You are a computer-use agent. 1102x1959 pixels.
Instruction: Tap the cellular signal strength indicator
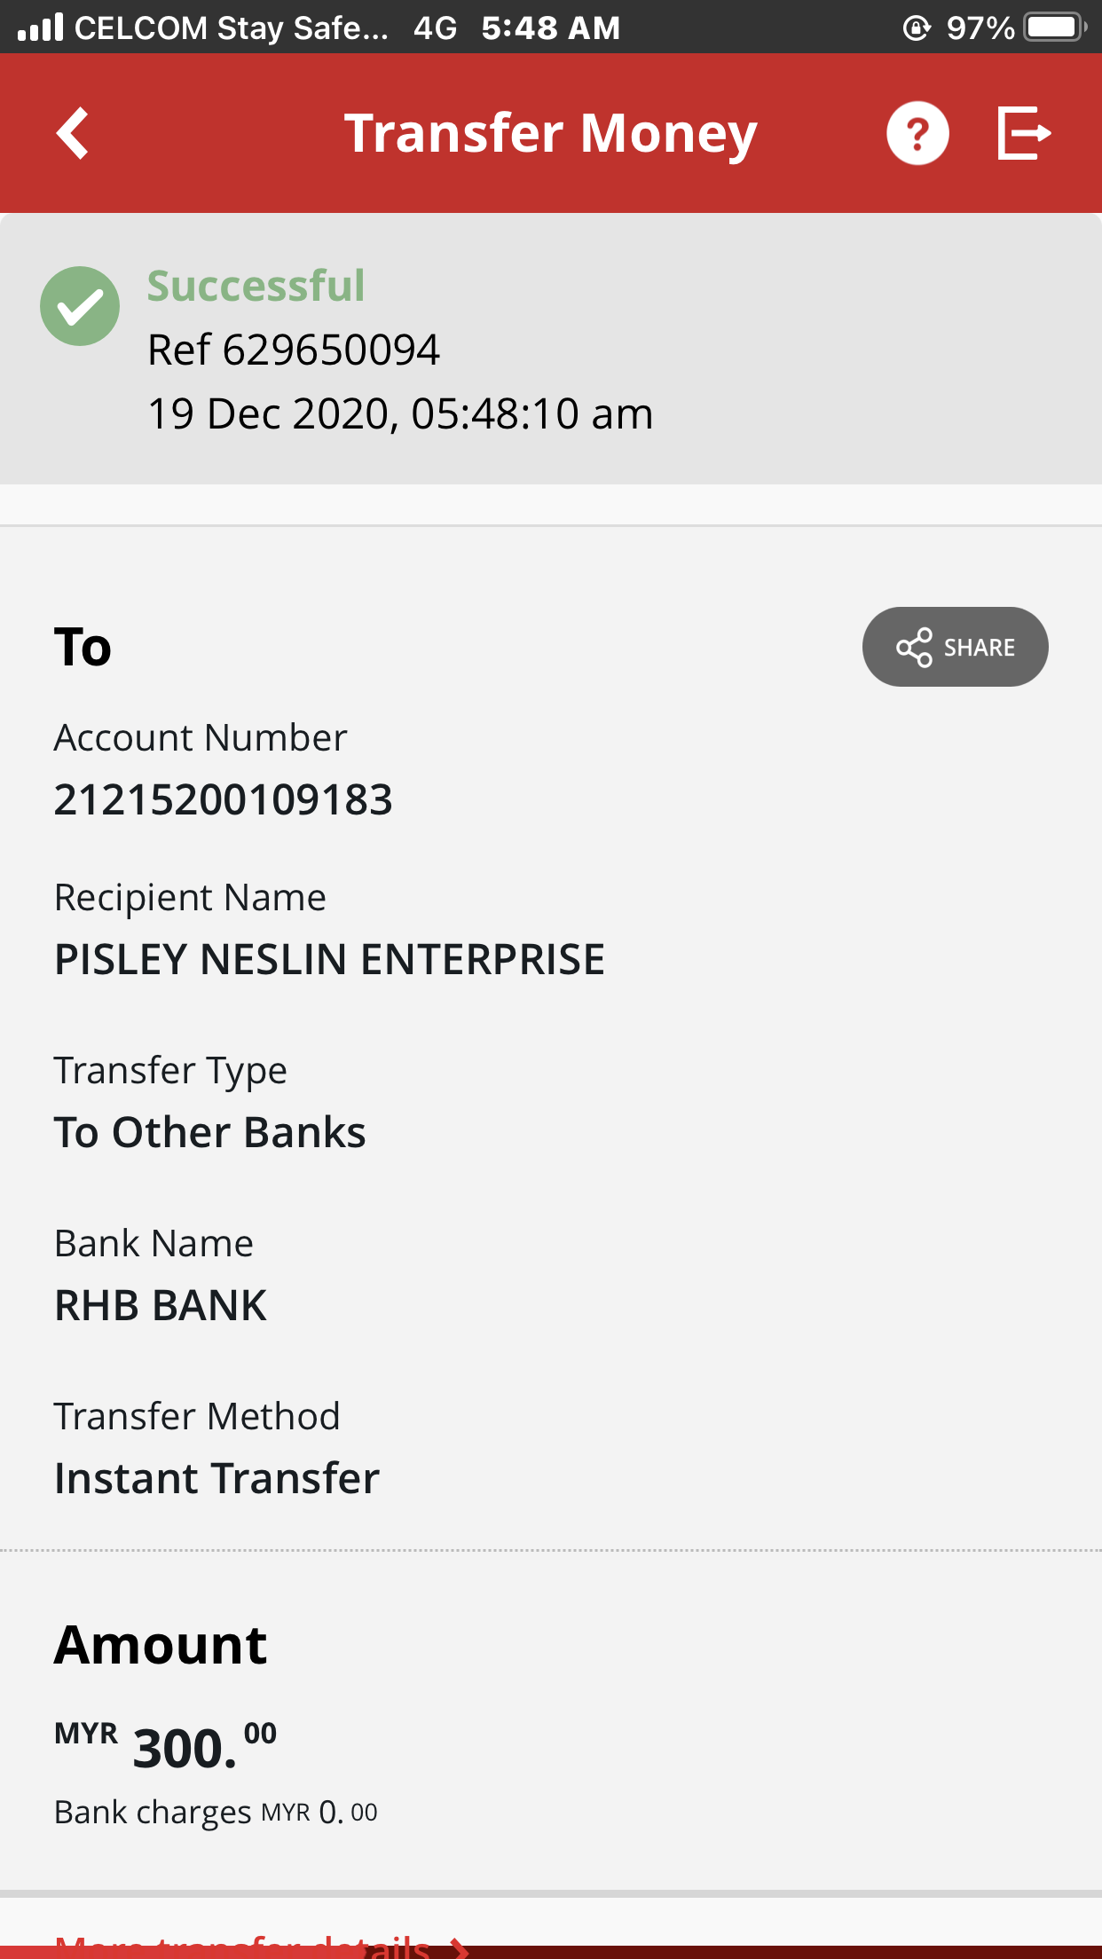[x=41, y=27]
